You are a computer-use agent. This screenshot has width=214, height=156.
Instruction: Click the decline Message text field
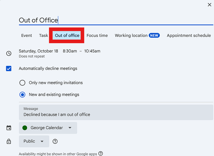click(x=116, y=115)
